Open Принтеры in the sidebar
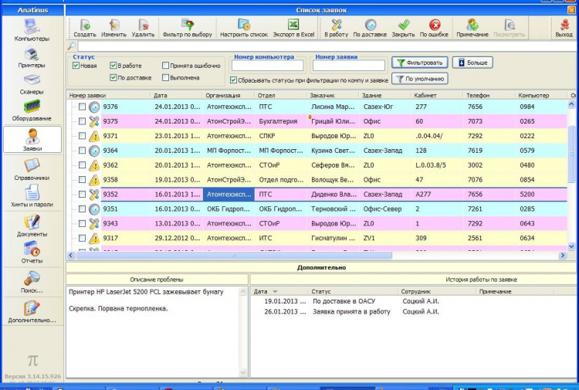579x390 pixels. tap(31, 58)
